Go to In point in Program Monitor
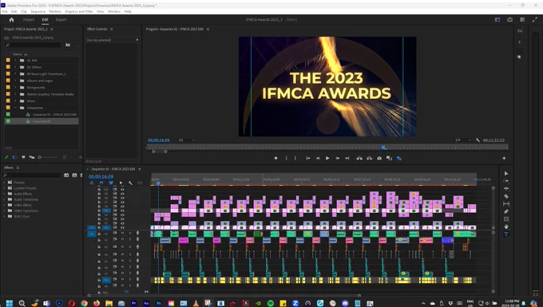Viewport: 543px width, 307px height. pos(307,159)
